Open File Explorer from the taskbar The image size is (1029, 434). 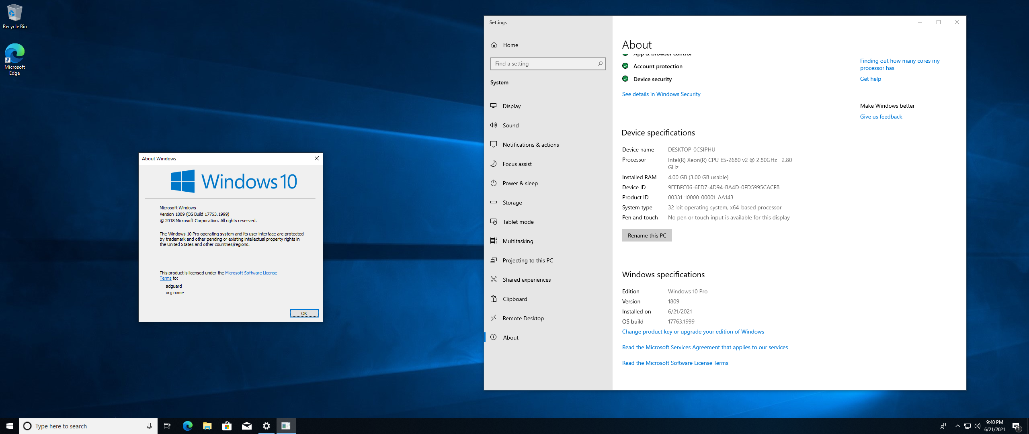click(x=207, y=426)
